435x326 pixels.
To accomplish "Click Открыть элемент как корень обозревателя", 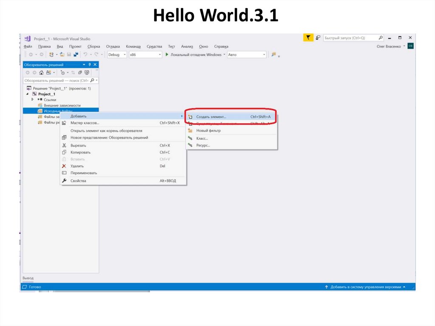I will [x=123, y=130].
